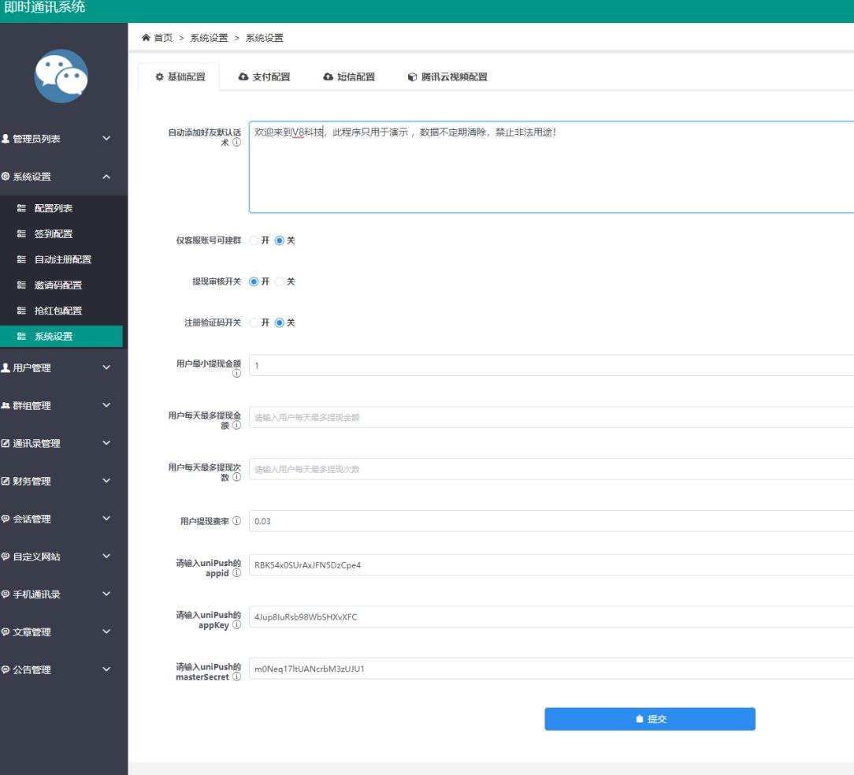Open 邀请码配置 in the sidebar

tap(58, 285)
